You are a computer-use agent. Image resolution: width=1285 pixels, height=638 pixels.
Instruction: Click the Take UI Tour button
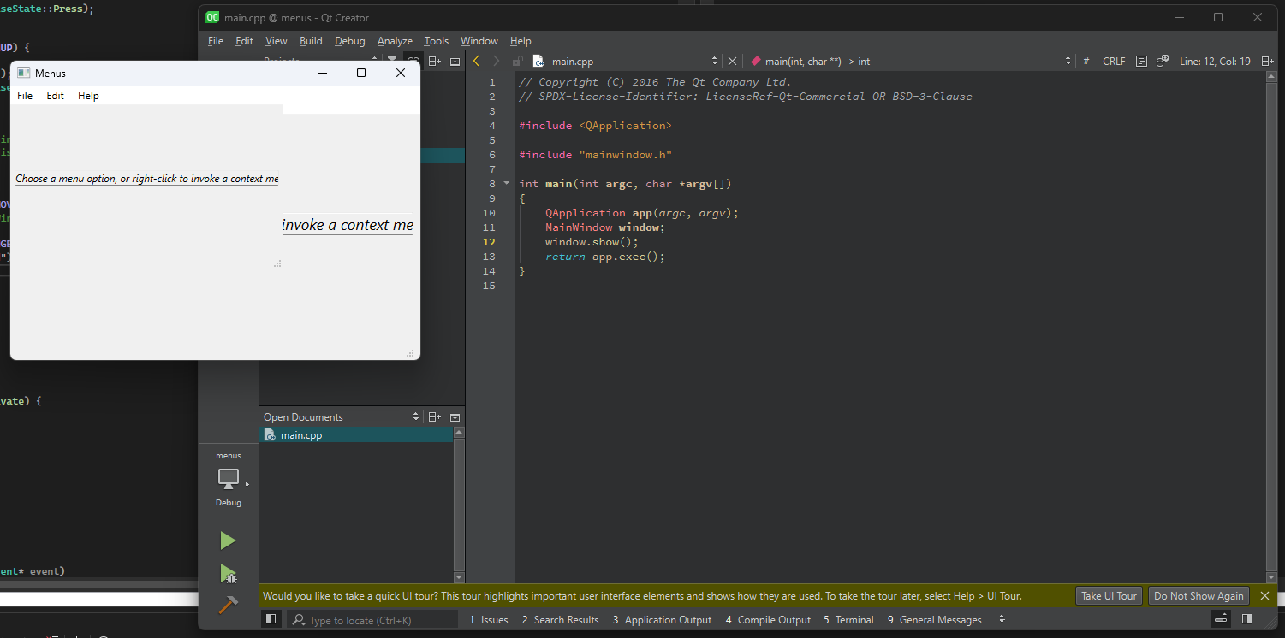coord(1109,595)
